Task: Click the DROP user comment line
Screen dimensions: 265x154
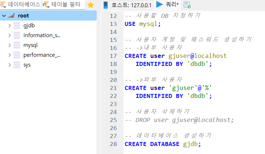Action: point(179,120)
